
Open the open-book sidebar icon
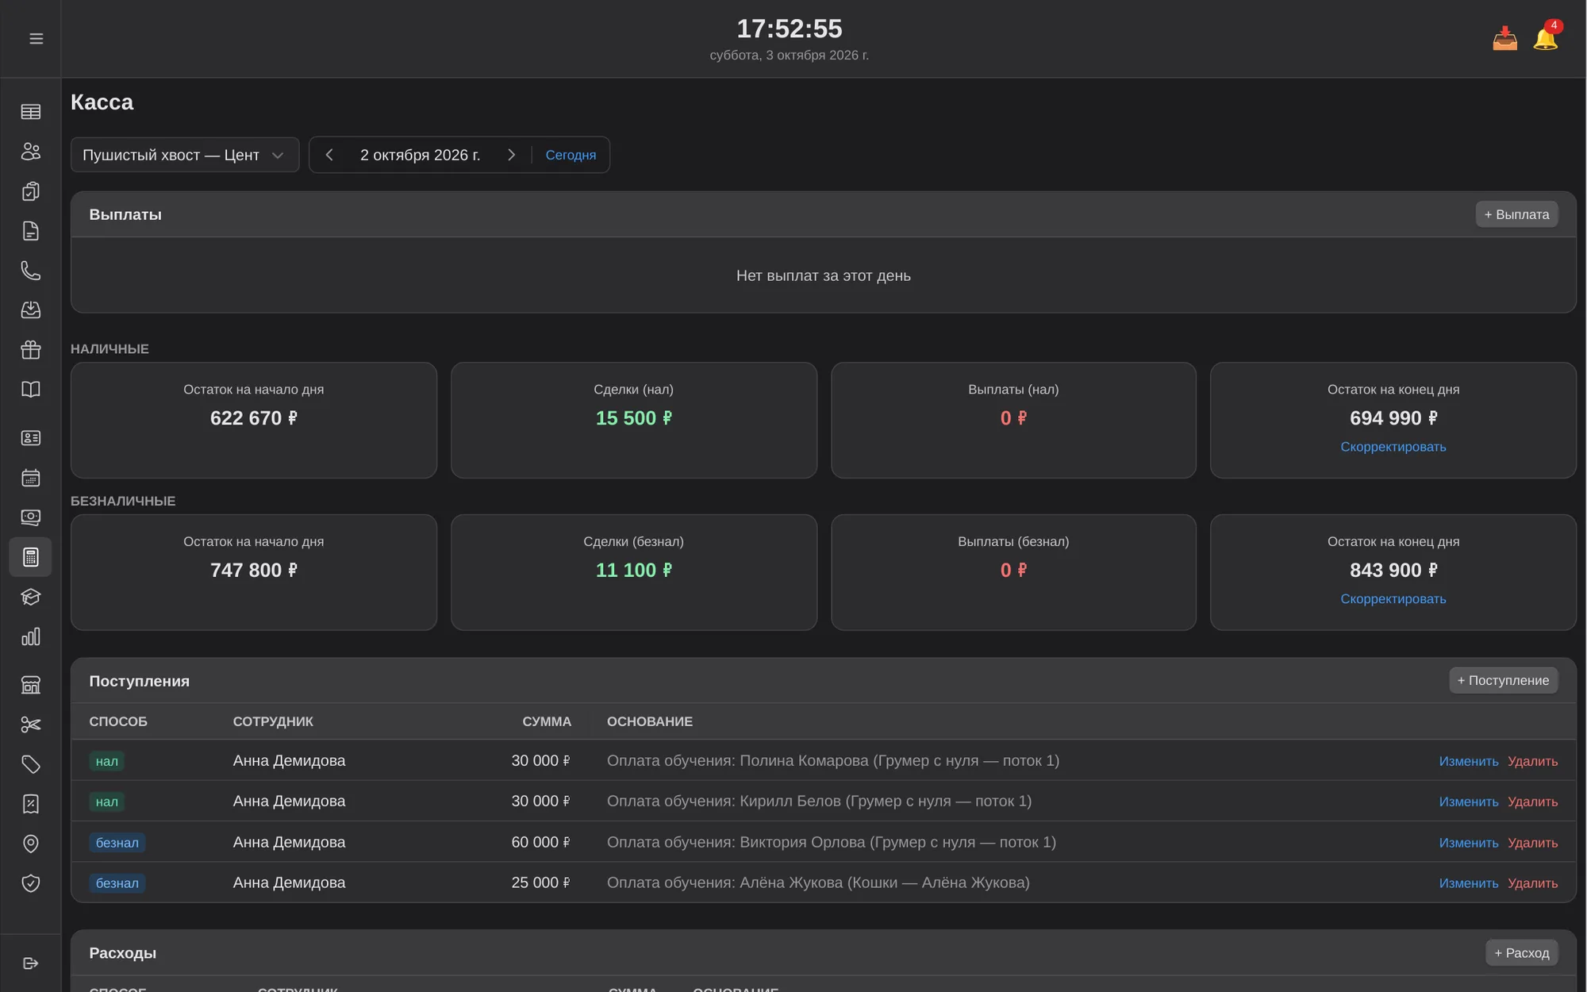pos(31,390)
